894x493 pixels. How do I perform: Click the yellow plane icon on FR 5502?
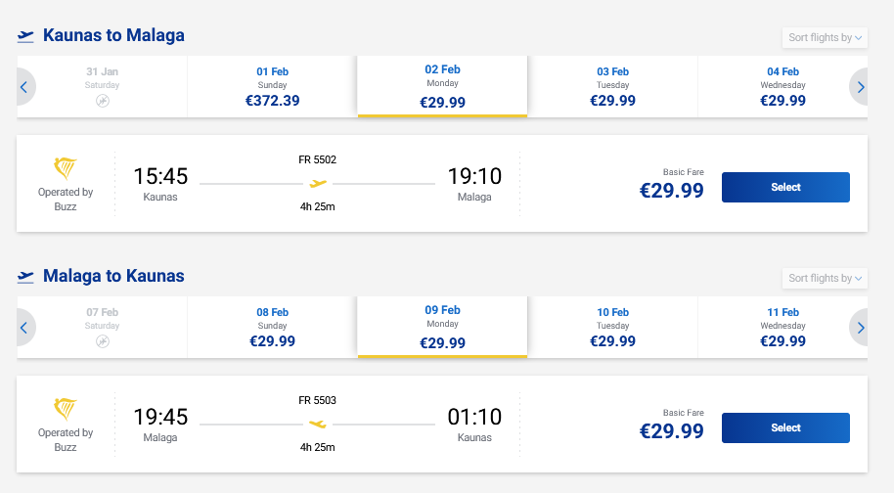click(x=318, y=183)
